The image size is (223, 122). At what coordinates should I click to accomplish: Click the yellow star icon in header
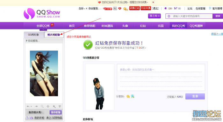pos(125,9)
